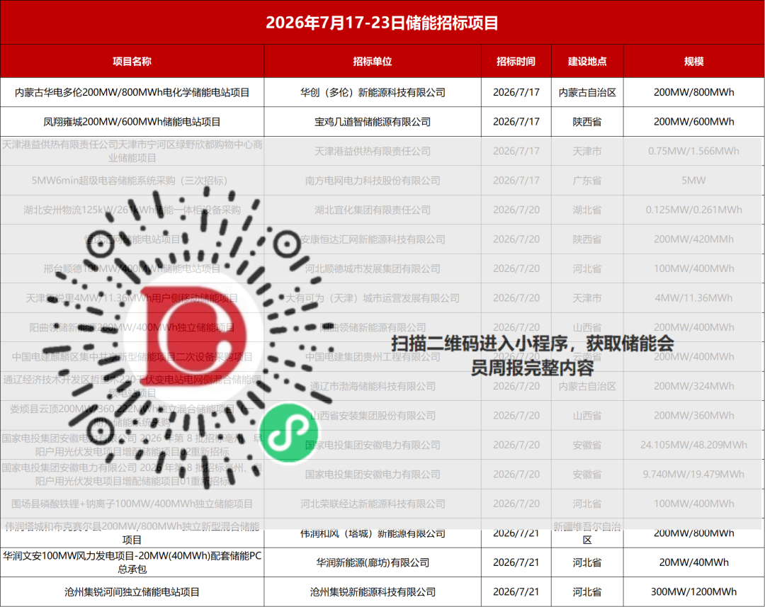This screenshot has height=607, width=765.
Task: Click the 2026/7/21 date in the 华润新能源(廊坊) row
Action: pos(516,562)
